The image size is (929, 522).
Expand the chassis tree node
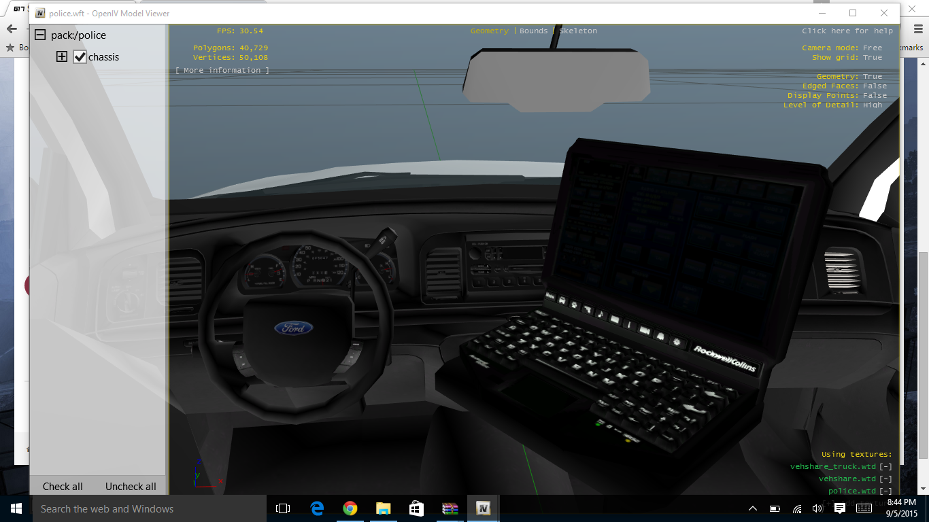click(x=62, y=57)
